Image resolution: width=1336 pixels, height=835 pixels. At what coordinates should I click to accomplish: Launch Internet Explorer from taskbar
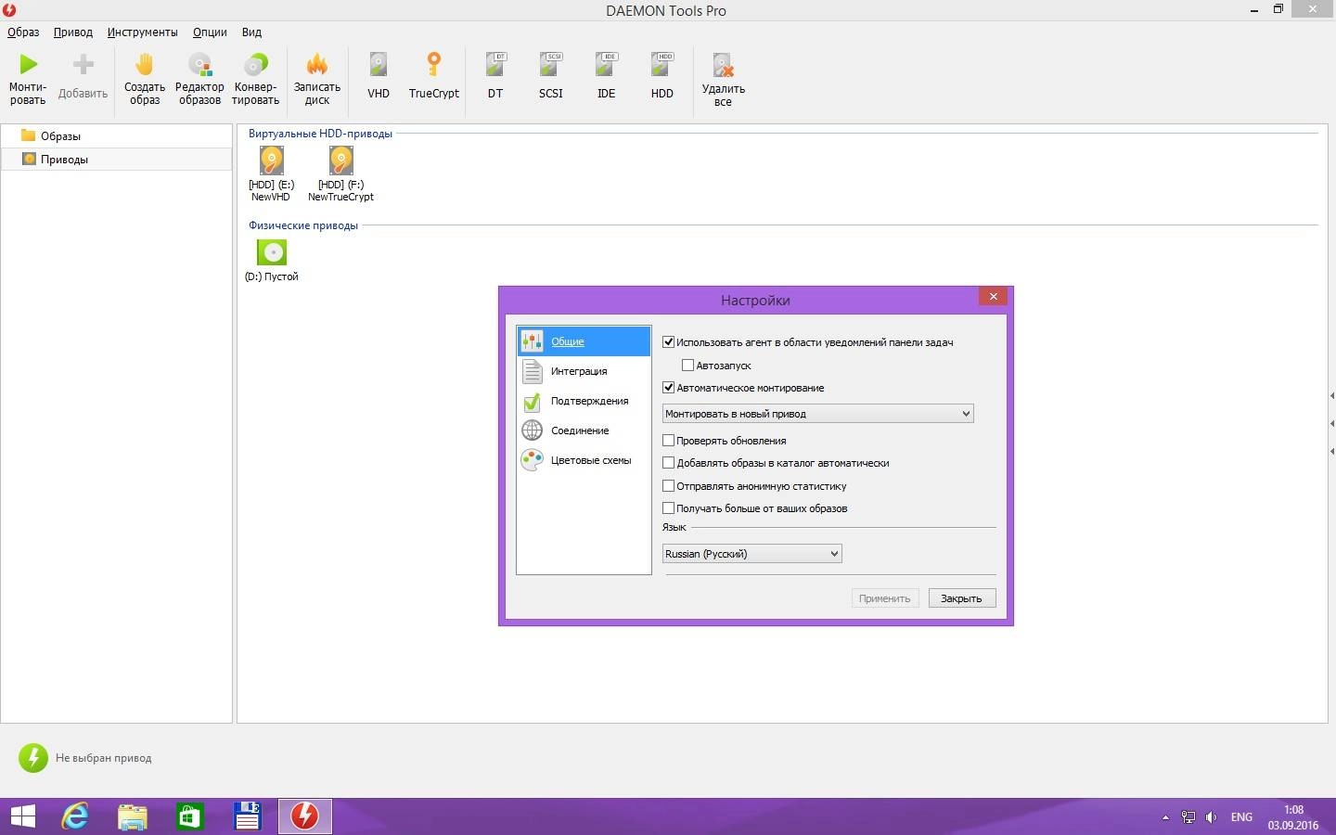click(75, 816)
